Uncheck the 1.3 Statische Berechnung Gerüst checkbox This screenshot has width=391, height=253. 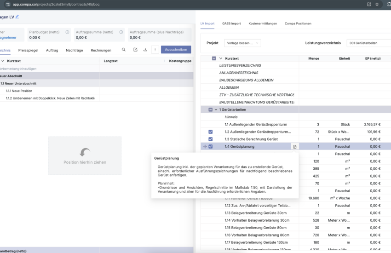[x=211, y=139]
